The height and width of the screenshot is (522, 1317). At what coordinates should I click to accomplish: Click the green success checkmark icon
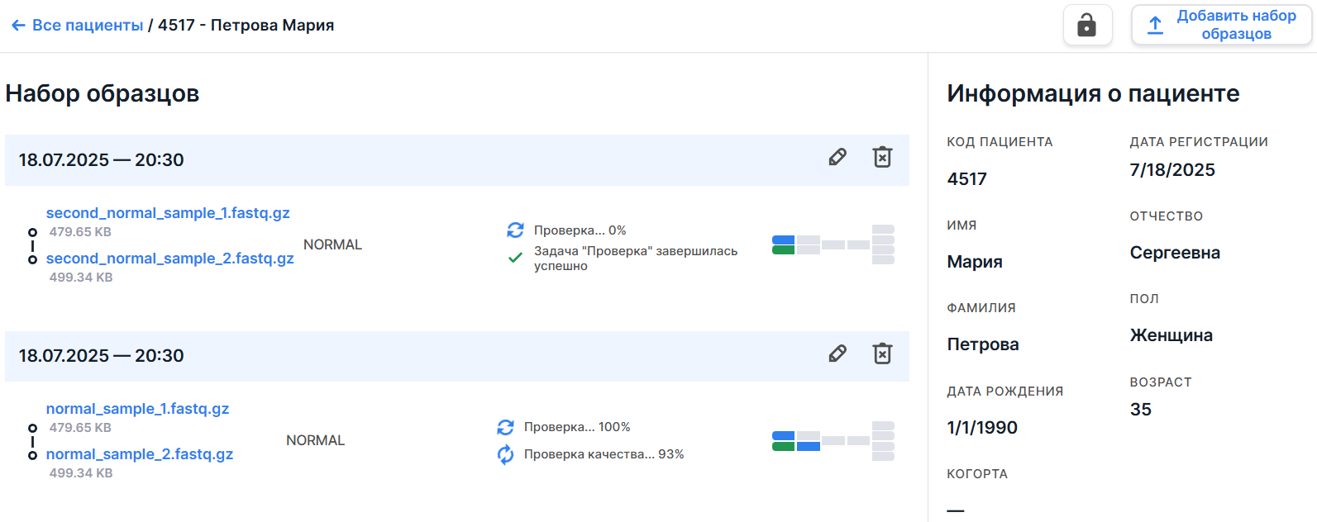pyautogui.click(x=515, y=258)
